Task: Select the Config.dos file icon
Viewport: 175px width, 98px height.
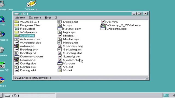Action: tap(17, 63)
